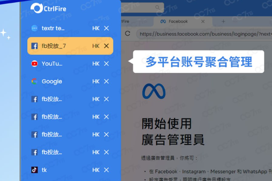272x181 pixels.
Task: Click the YouTube play icon
Action: point(34,64)
